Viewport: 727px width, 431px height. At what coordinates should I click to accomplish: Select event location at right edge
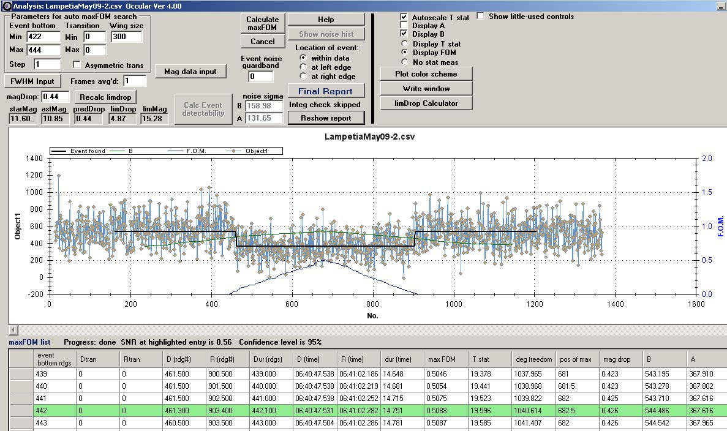tap(303, 77)
